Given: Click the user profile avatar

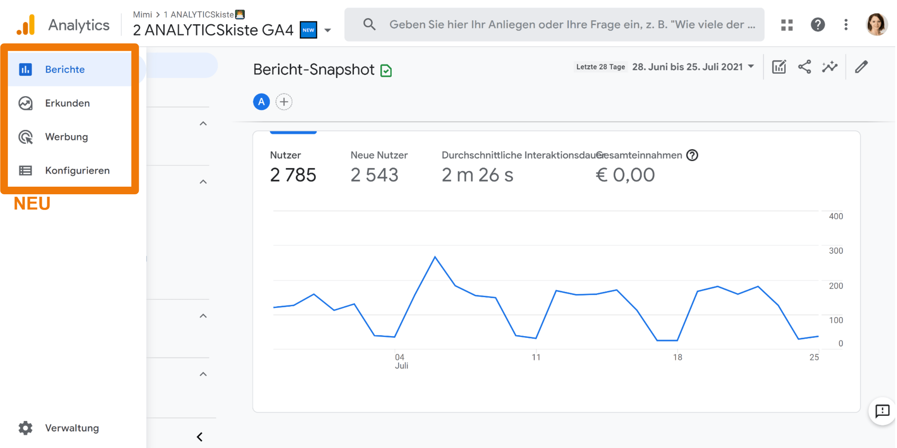Looking at the screenshot, I should tap(876, 25).
